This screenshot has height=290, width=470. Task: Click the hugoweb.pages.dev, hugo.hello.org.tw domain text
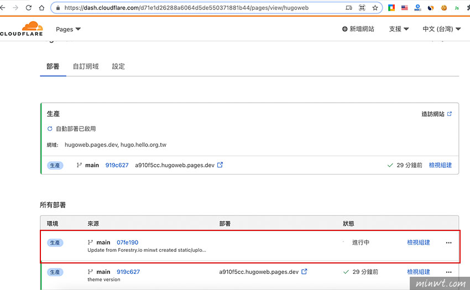[116, 145]
